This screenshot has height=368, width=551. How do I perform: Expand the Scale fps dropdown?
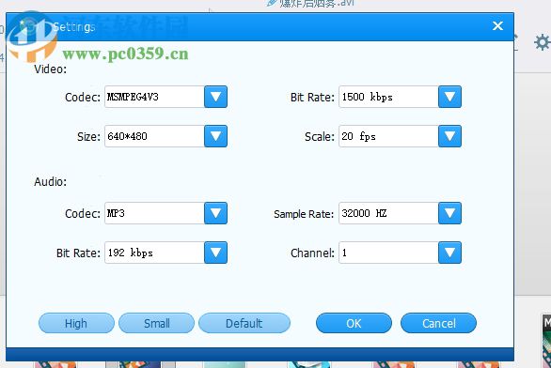pos(449,136)
